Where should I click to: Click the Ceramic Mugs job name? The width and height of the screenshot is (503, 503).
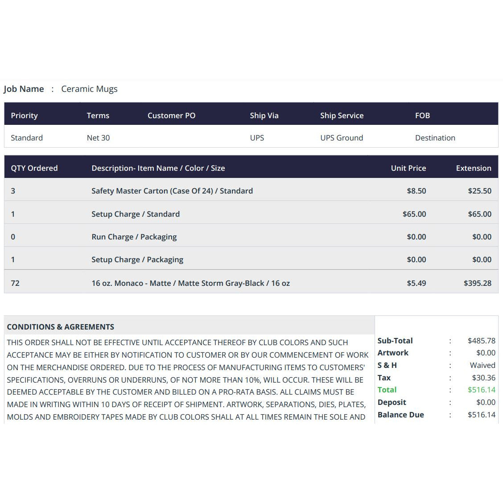pyautogui.click(x=89, y=89)
